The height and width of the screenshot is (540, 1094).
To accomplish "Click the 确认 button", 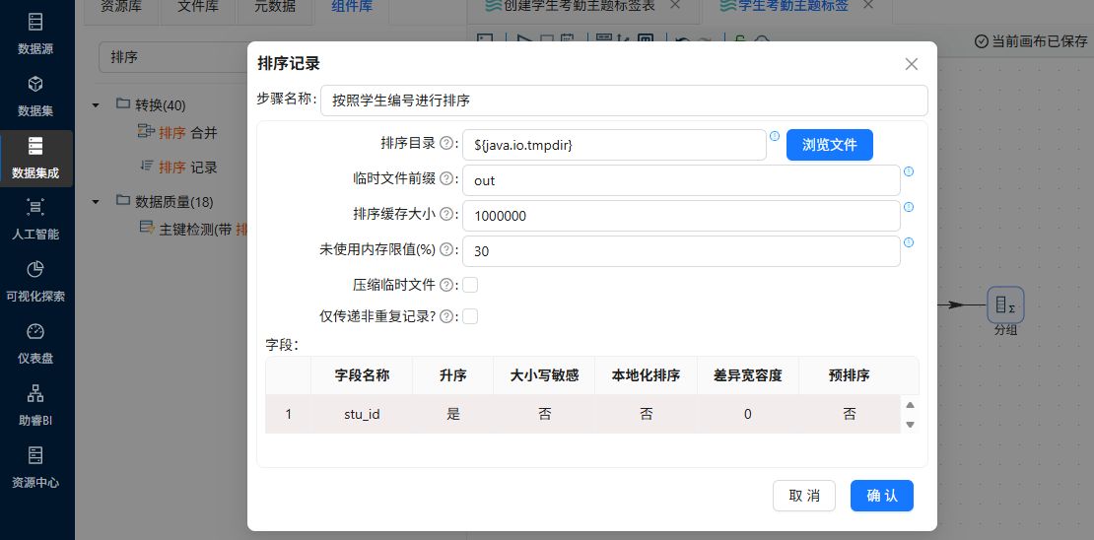I will point(881,496).
